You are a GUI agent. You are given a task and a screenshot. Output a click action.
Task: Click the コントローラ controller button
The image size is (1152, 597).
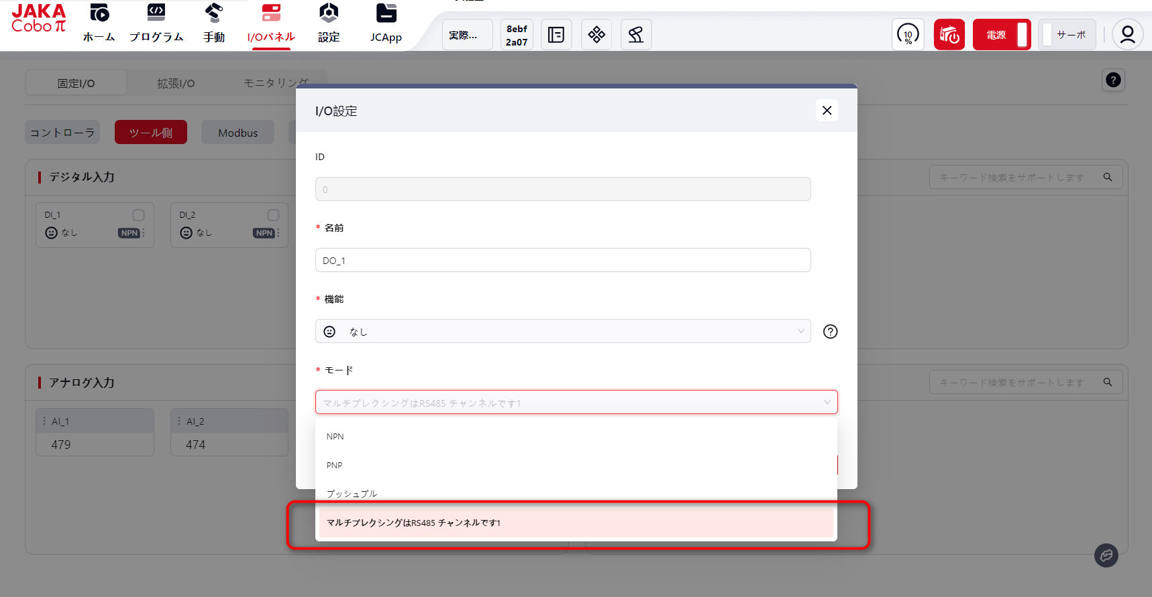62,133
